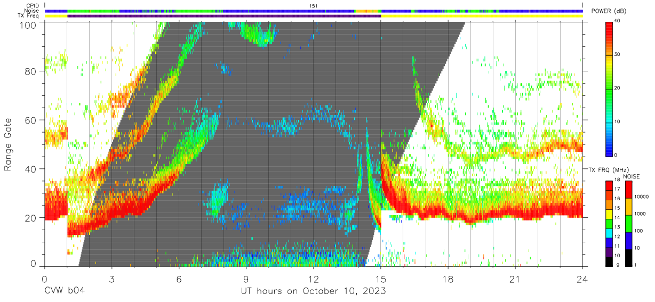Viewport: 655px width, 302px height.
Task: Select the "NOISE" legend title
Action: [x=632, y=176]
